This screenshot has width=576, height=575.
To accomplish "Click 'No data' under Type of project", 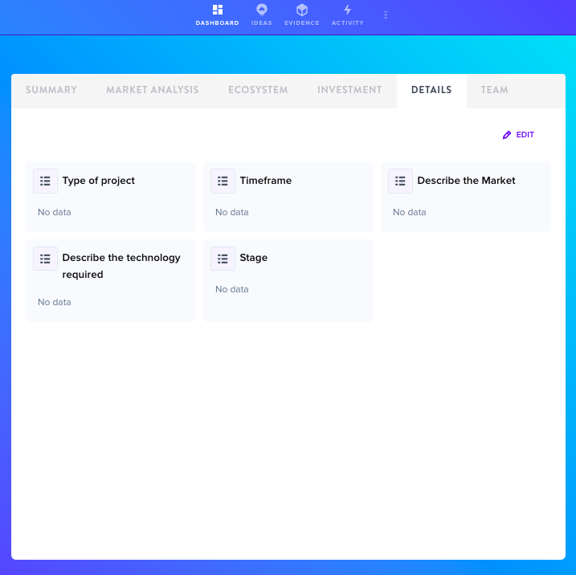I will [55, 212].
